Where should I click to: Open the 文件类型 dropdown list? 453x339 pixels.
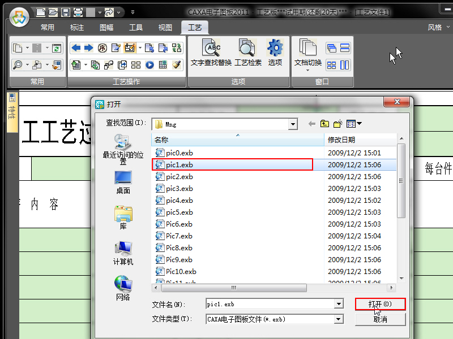pos(339,319)
